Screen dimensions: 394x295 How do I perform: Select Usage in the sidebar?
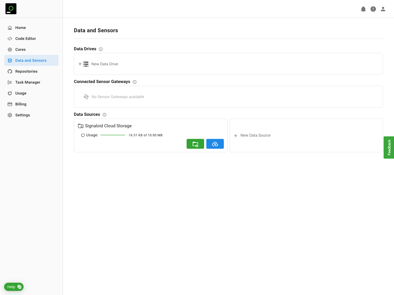pyautogui.click(x=21, y=93)
